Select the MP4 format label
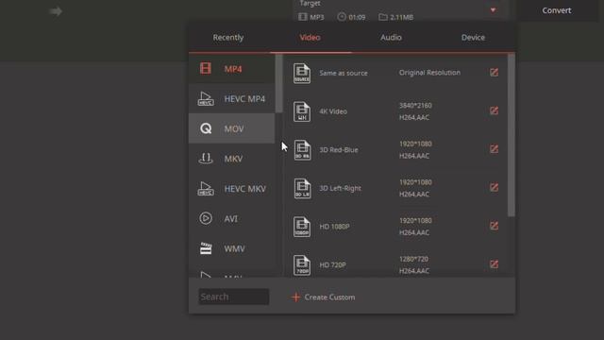The image size is (604, 340). point(233,69)
